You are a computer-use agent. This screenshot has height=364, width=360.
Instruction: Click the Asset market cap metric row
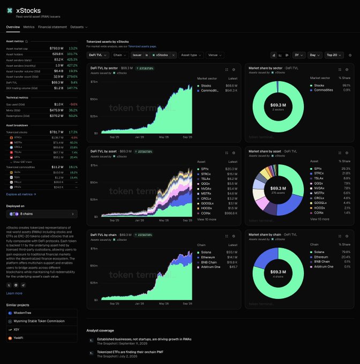(x=42, y=49)
